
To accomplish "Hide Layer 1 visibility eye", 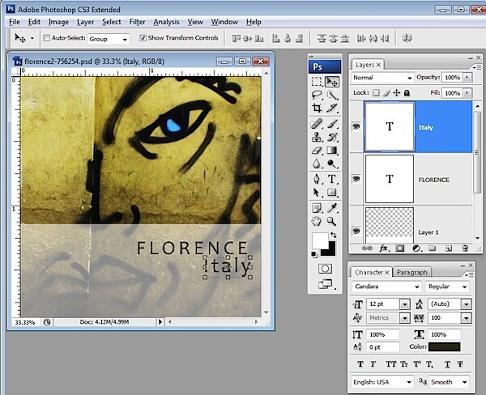I will click(x=356, y=231).
